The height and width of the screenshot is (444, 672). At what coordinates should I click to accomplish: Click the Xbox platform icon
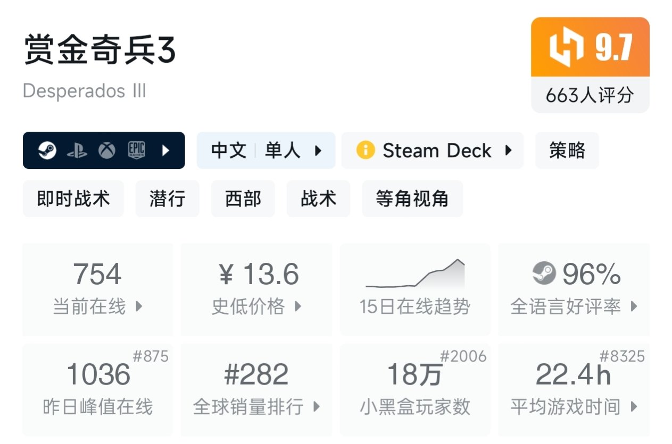pos(107,151)
